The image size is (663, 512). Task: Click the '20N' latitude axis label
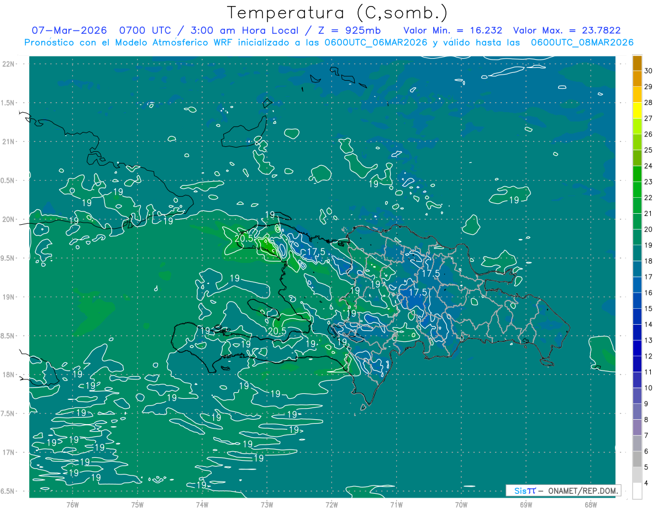(x=9, y=219)
